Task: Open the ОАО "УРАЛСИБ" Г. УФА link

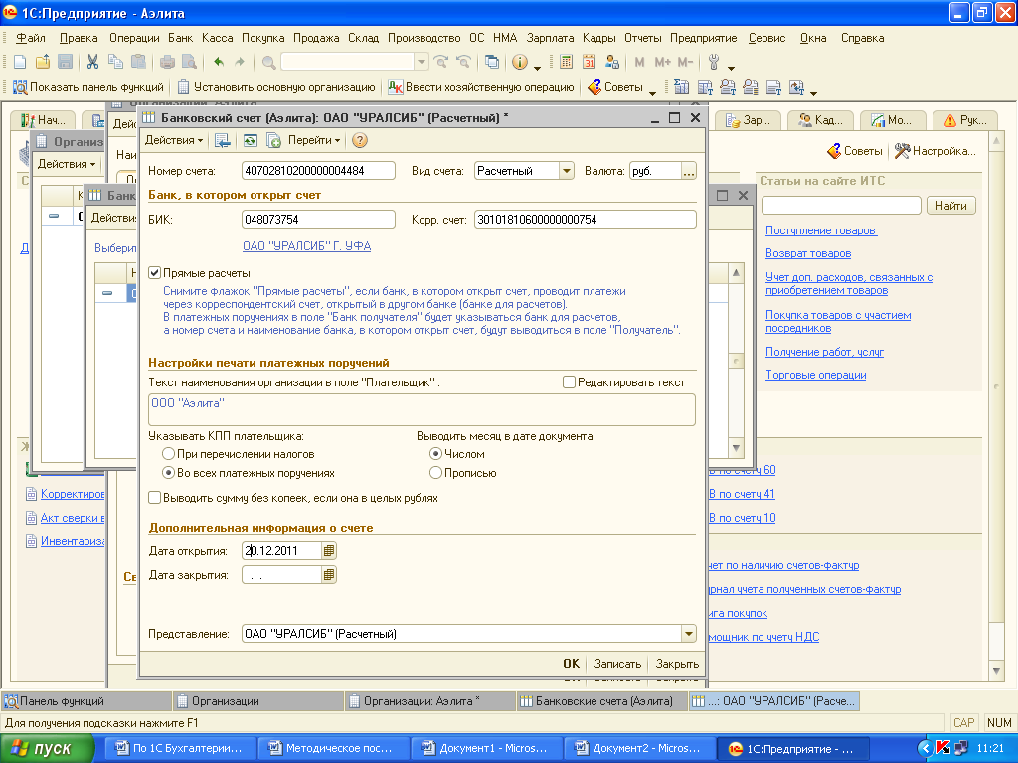Action: point(306,246)
